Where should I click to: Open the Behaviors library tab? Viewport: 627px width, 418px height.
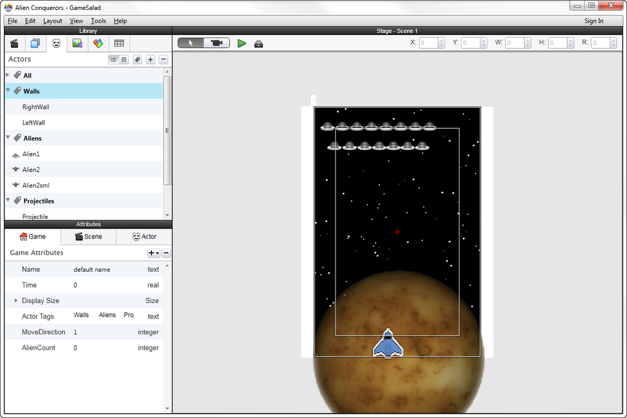pyautogui.click(x=98, y=43)
